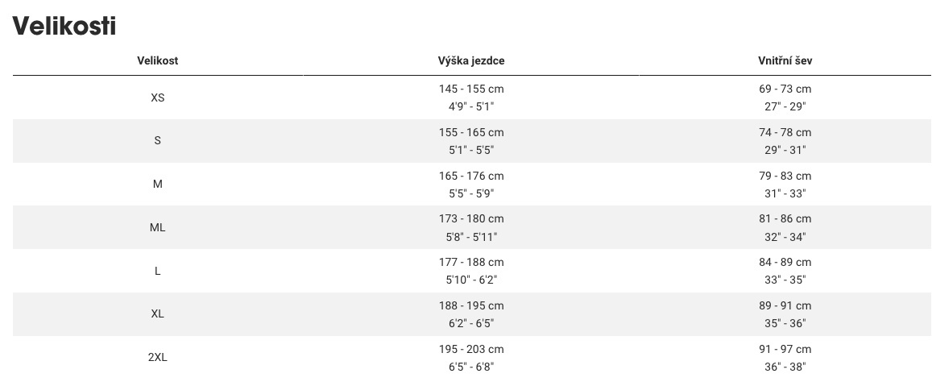The width and height of the screenshot is (932, 386).
Task: Click the 165 - 176 cm height cell
Action: pyautogui.click(x=471, y=176)
